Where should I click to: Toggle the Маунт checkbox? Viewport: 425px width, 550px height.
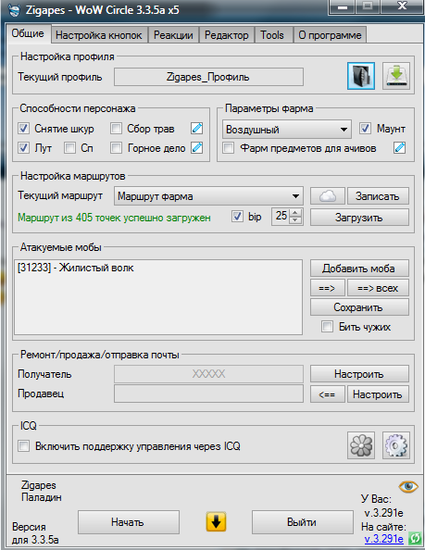pos(365,129)
